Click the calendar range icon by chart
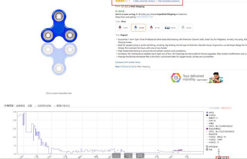Screen dimensions: 247x159 (x=207, y=150)
